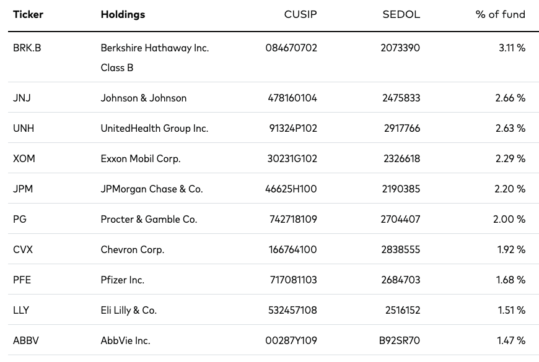Select Berkshire Hathaway Inc. Class B holding
Screen dimensions: 539x362
pyautogui.click(x=155, y=58)
